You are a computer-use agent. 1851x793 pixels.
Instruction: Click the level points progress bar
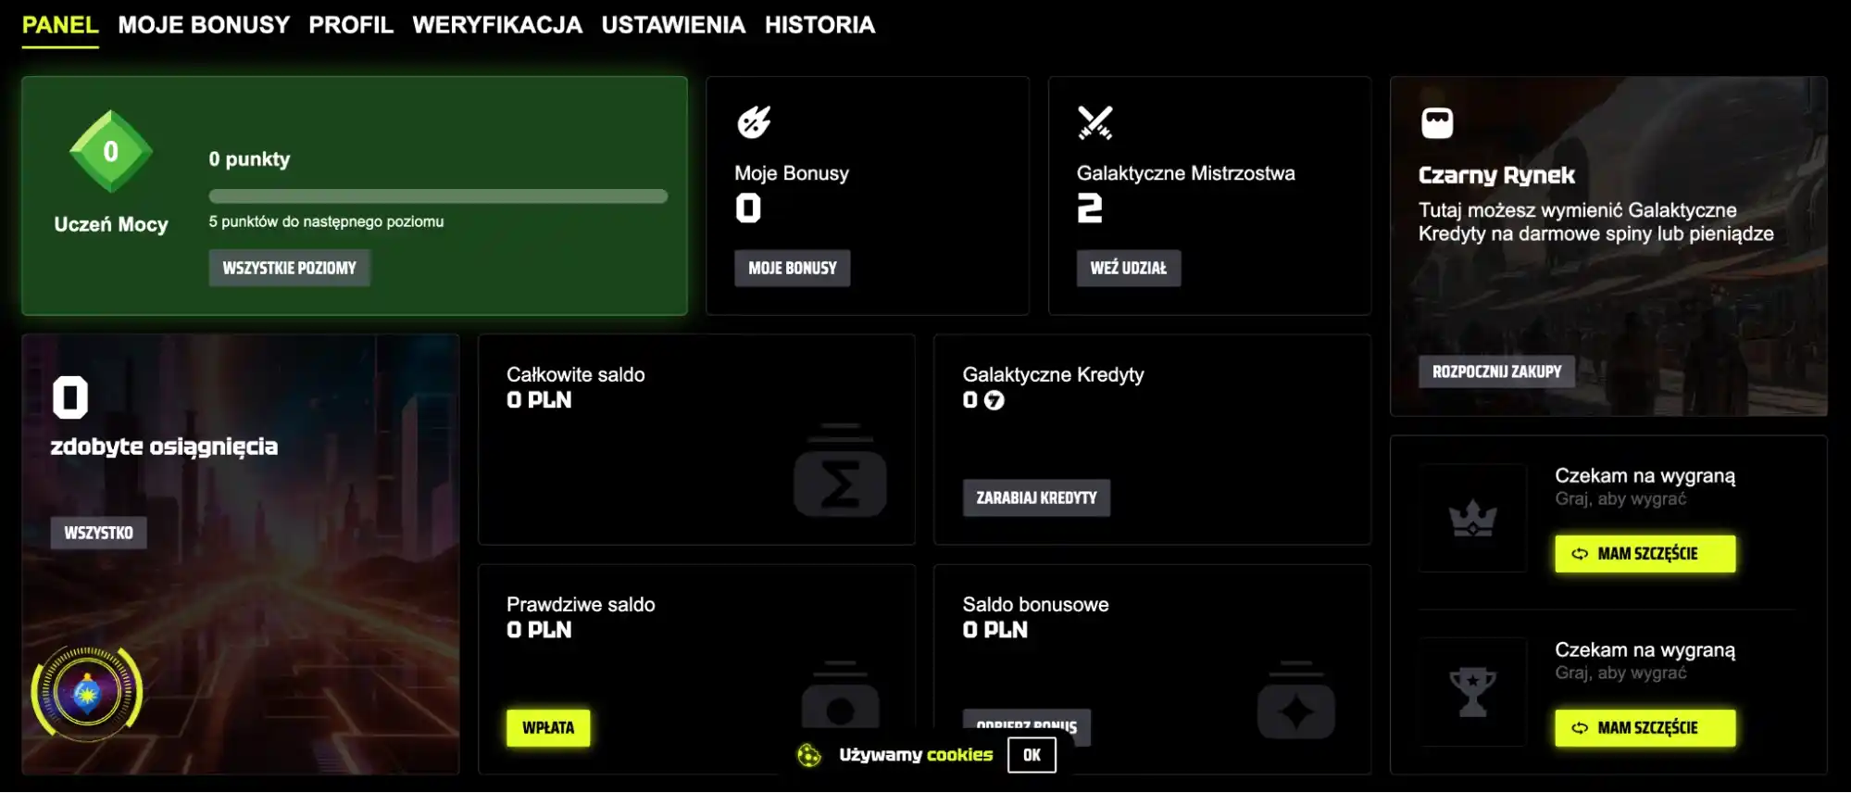click(x=438, y=196)
